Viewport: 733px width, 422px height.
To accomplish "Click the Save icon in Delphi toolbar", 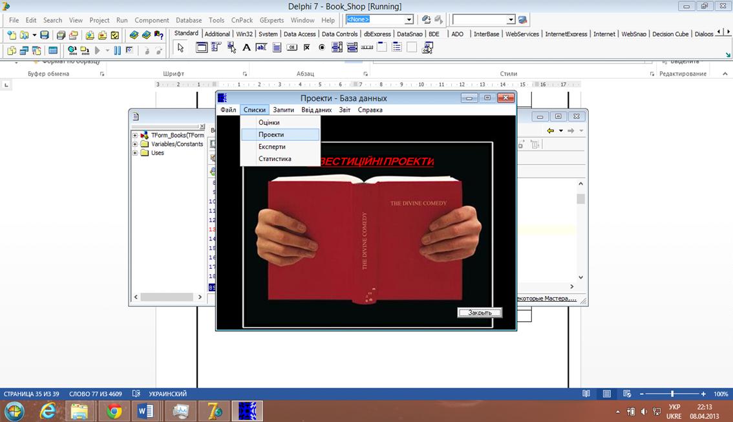I will point(45,35).
